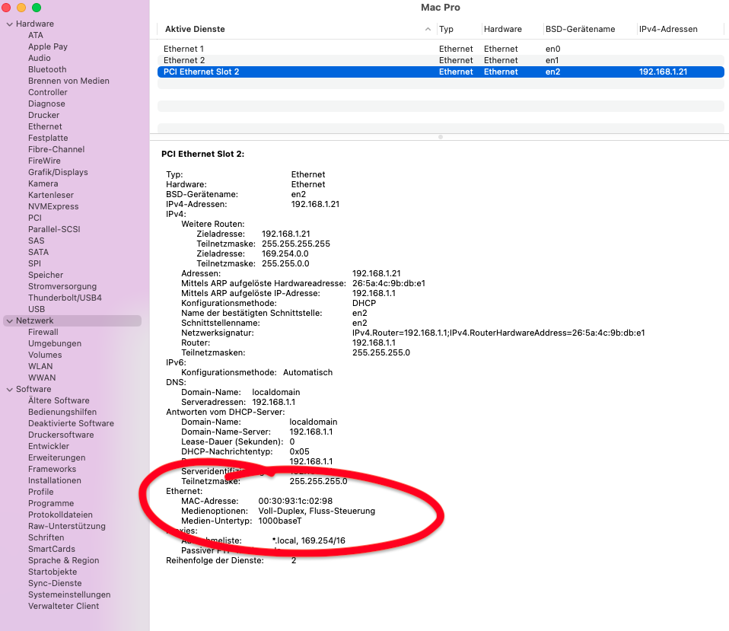Open WWAN in the sidebar
729x631 pixels.
pos(42,378)
